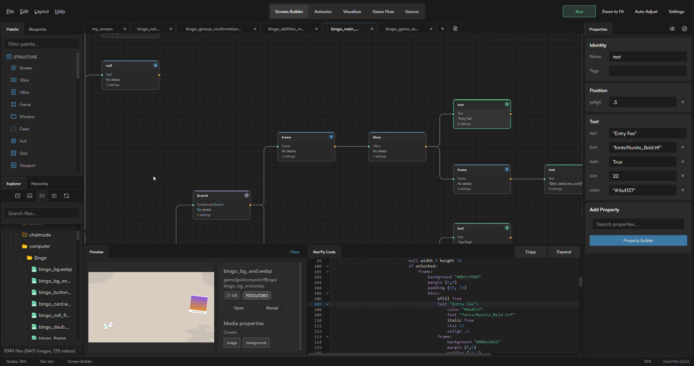Open the Layout menu
The height and width of the screenshot is (366, 694).
41,11
